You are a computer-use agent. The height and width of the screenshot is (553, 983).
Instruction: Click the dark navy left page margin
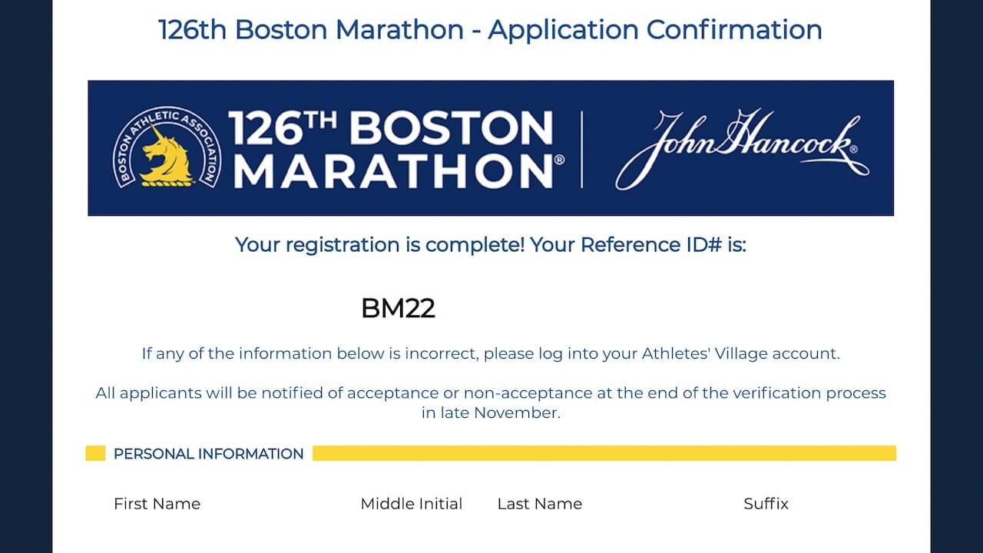point(26,276)
